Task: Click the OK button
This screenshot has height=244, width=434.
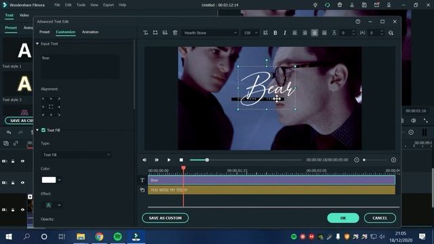Action: tap(343, 218)
